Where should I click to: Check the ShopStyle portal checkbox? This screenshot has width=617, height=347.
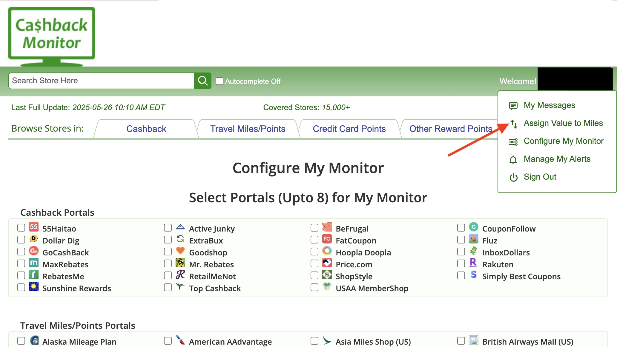pyautogui.click(x=314, y=276)
